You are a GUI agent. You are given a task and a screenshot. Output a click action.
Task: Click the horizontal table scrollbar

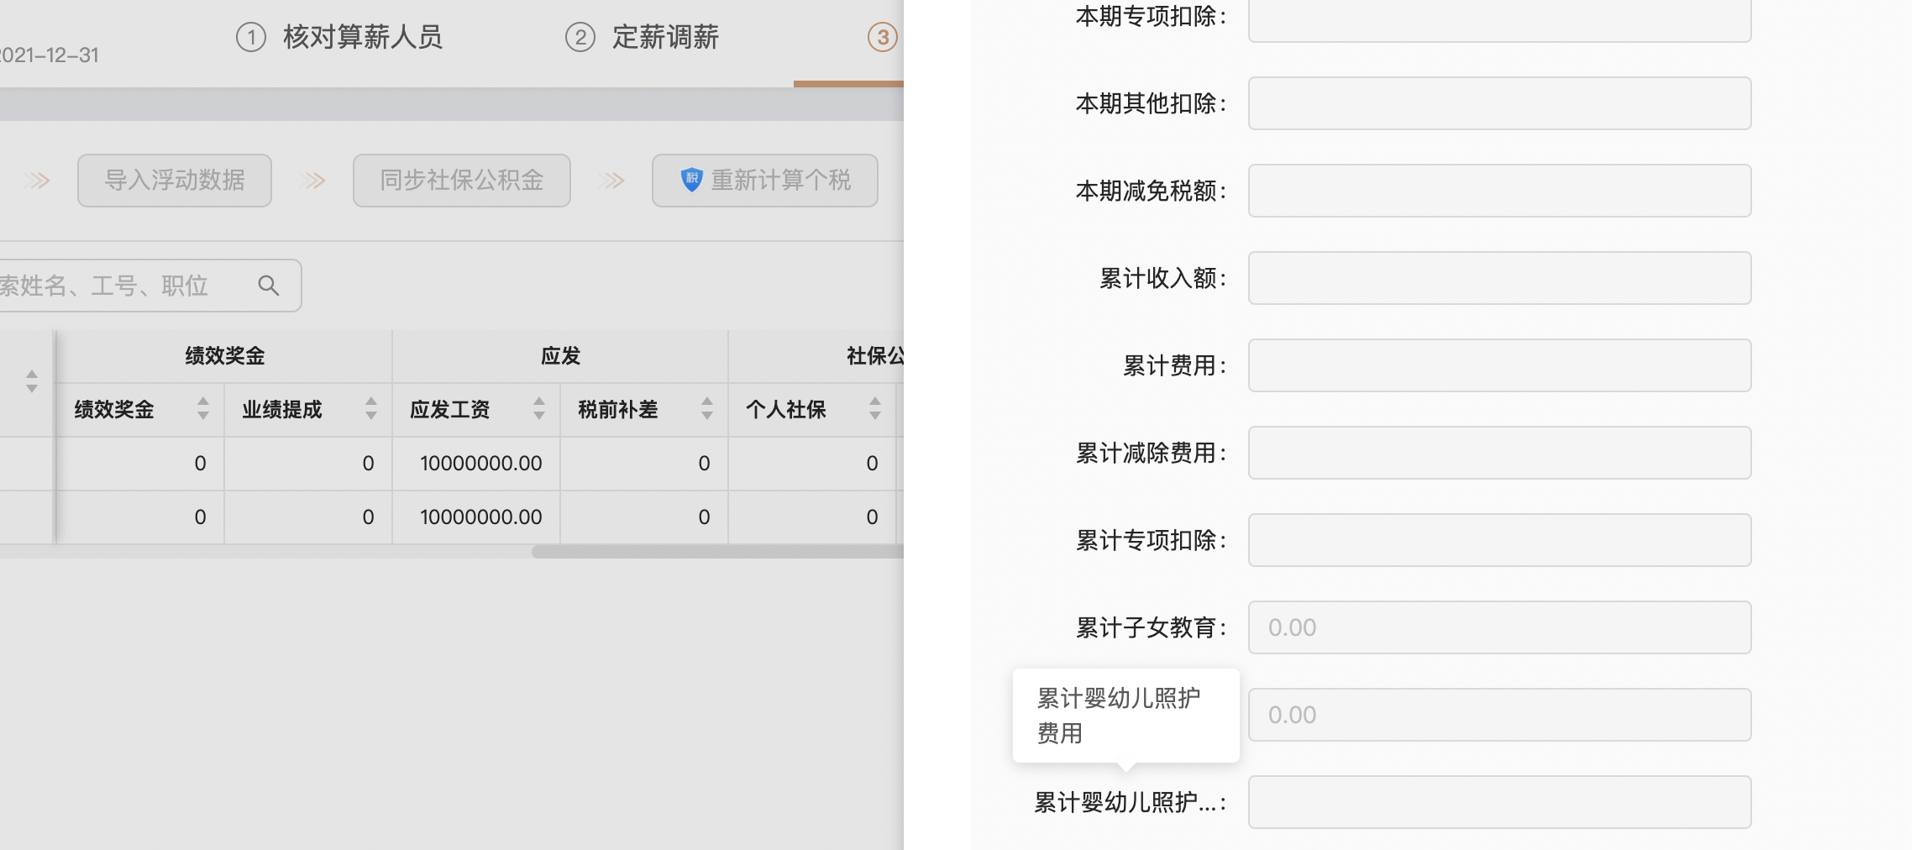tap(717, 552)
